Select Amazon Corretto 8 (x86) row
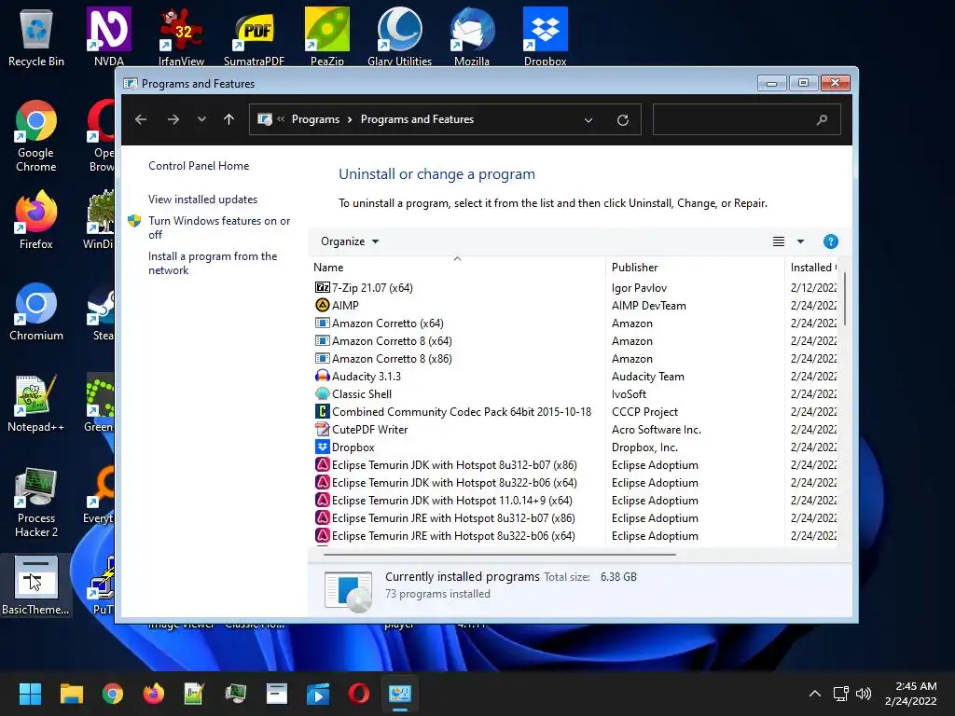The width and height of the screenshot is (955, 716). click(x=575, y=359)
